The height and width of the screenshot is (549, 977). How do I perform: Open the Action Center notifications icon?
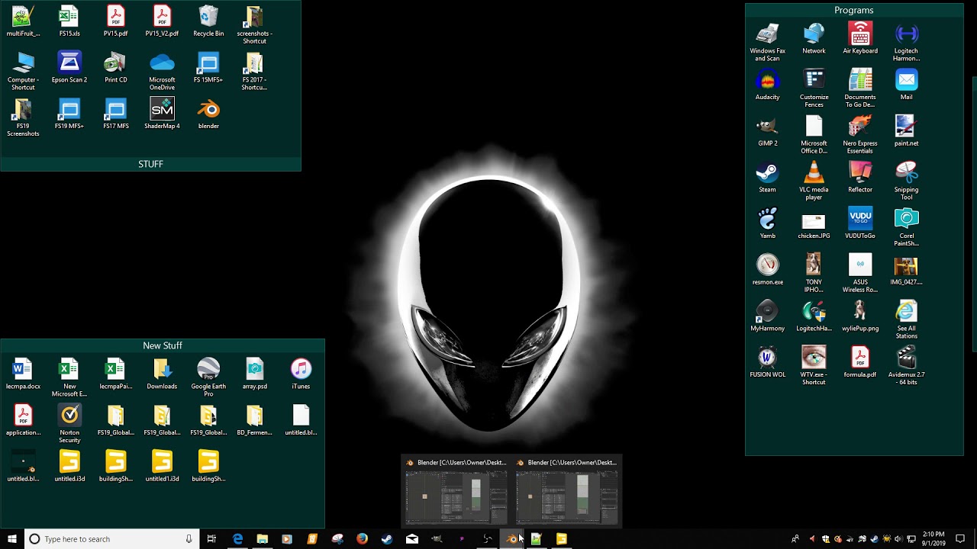click(x=960, y=539)
